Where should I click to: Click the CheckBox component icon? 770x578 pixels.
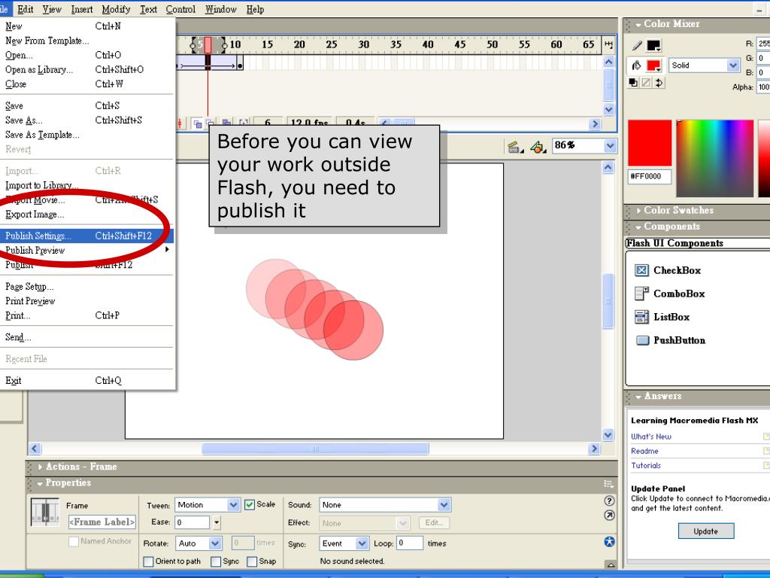coord(641,270)
